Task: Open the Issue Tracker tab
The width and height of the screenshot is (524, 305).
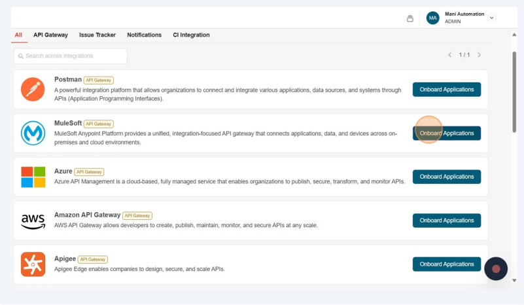Action: 97,35
